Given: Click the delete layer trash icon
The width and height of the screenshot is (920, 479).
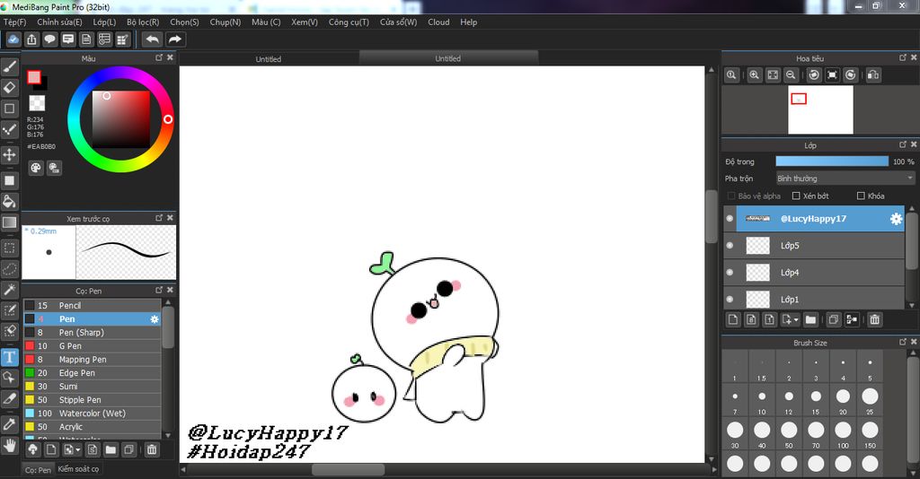Looking at the screenshot, I should click(x=875, y=319).
